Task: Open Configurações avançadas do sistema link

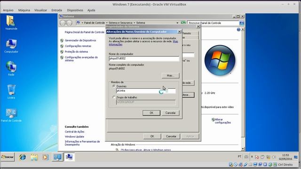Action: click(81, 59)
